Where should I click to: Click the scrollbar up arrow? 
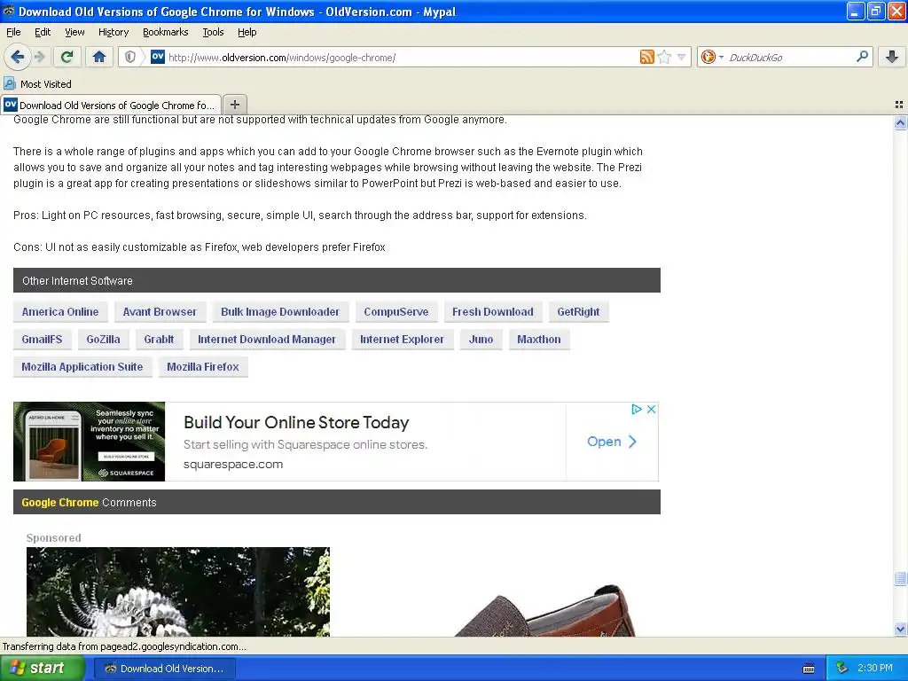pyautogui.click(x=901, y=122)
